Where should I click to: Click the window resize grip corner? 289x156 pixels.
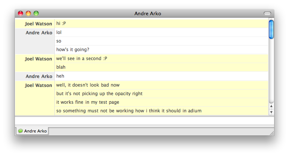(x=272, y=133)
